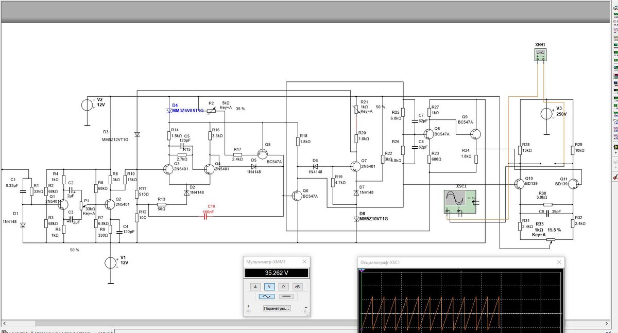
Task: Select the XSC1 oscilloscope instrument symbol
Action: (460, 201)
